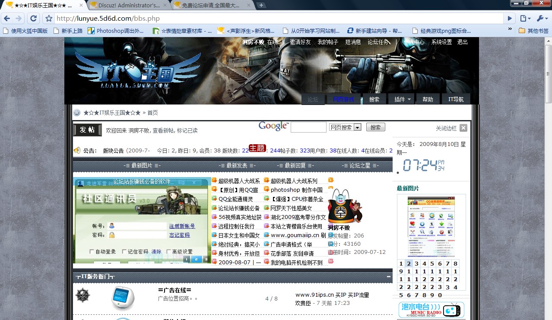Click the browser reload button
This screenshot has height=320, width=552.
click(33, 19)
